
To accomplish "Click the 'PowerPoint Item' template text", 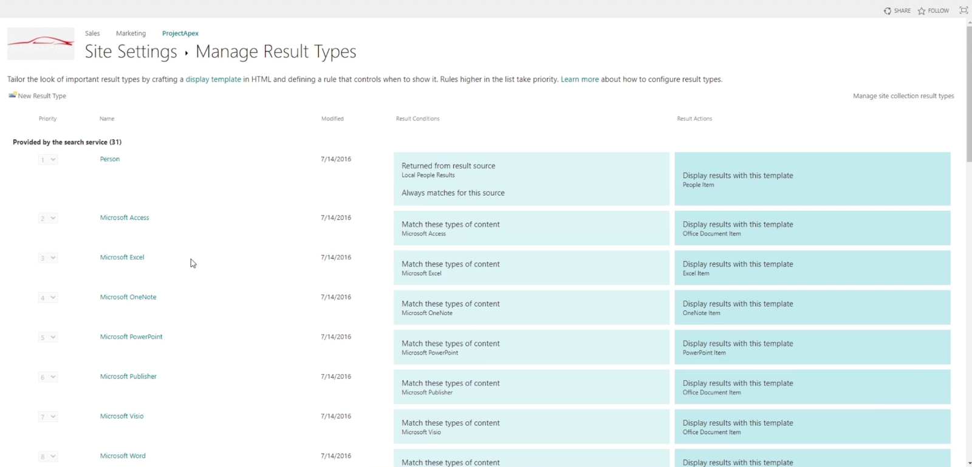I will pos(704,353).
